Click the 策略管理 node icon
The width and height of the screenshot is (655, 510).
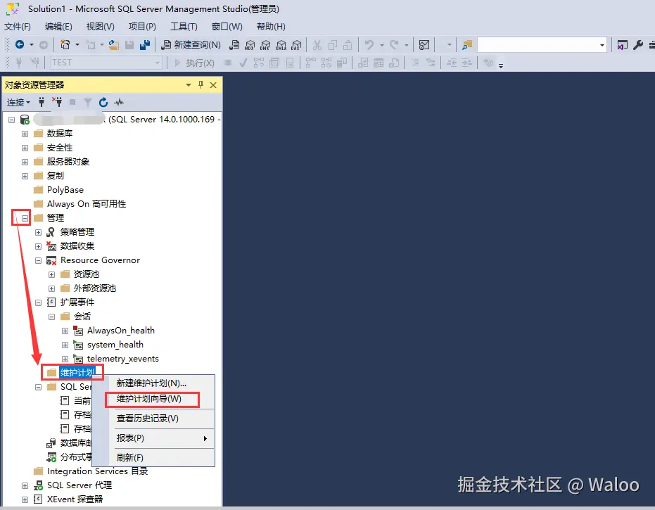coord(51,232)
